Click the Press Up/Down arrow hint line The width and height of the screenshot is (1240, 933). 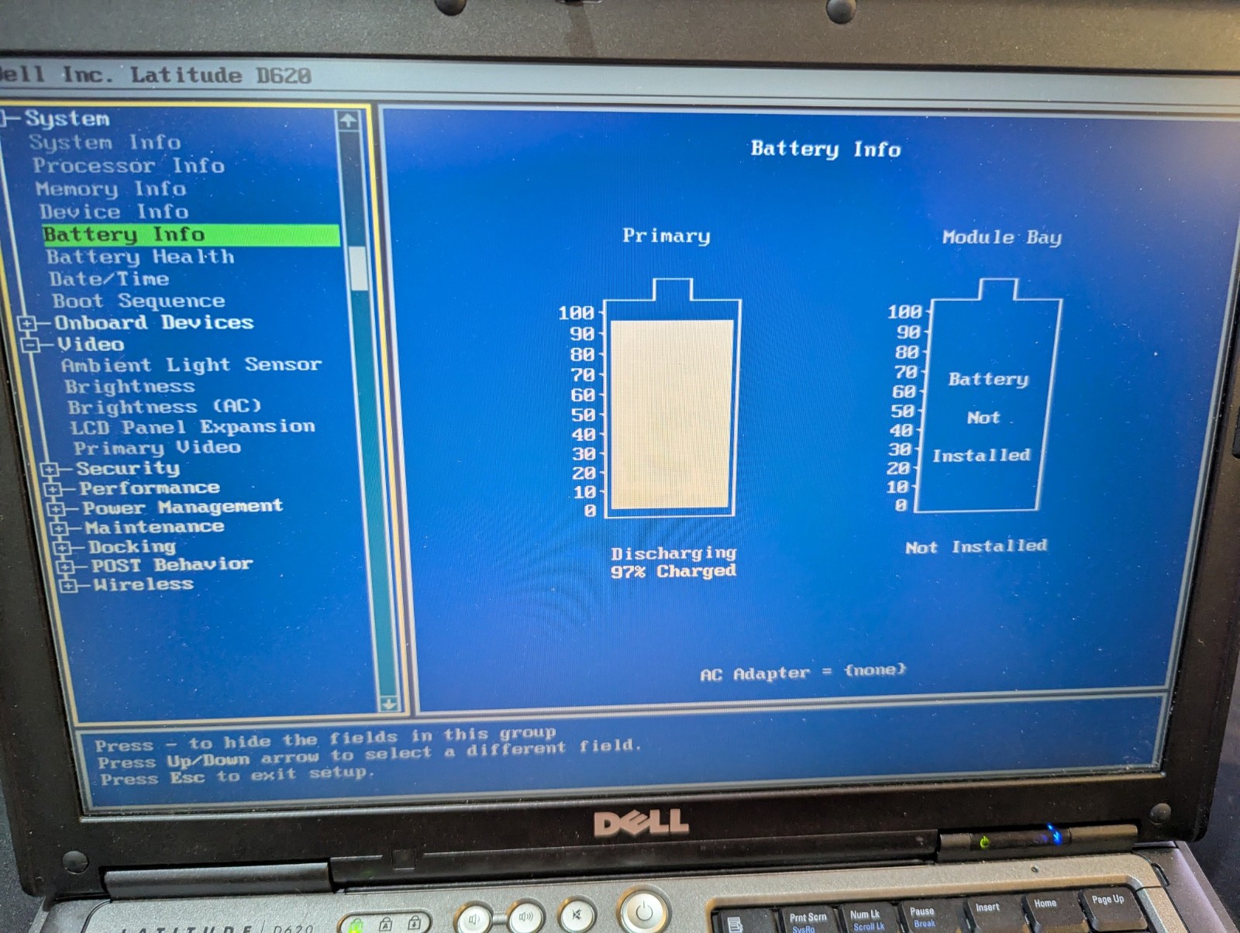[370, 754]
